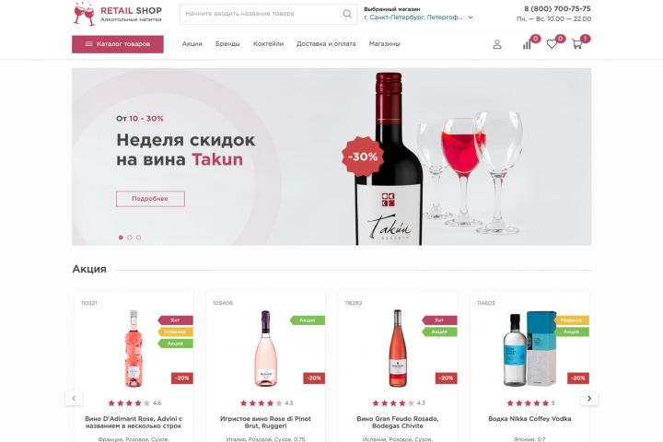
Task: Select the second banner slide dot
Action: [x=130, y=238]
